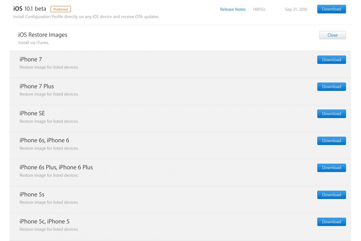Close the iOS Restore Images section
The width and height of the screenshot is (361, 241).
(333, 35)
